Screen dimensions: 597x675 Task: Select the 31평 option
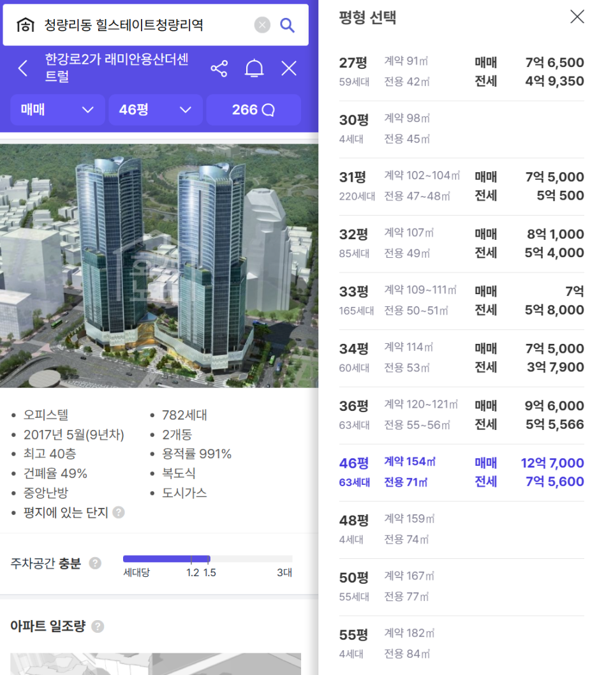point(461,186)
